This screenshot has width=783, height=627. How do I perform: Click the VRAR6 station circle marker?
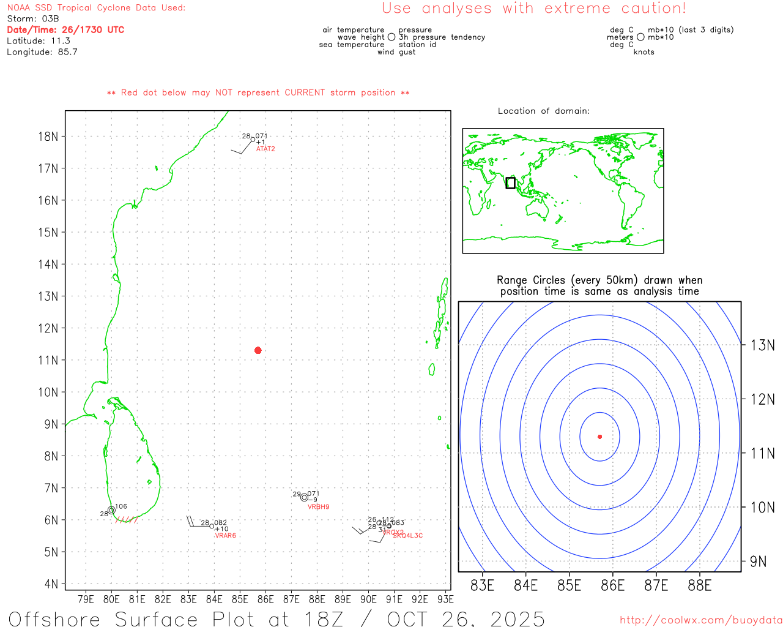pyautogui.click(x=212, y=526)
